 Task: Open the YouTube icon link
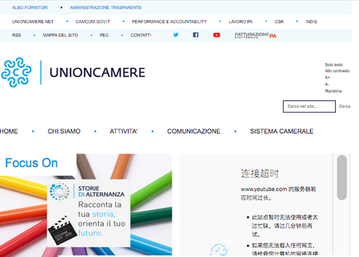click(217, 35)
